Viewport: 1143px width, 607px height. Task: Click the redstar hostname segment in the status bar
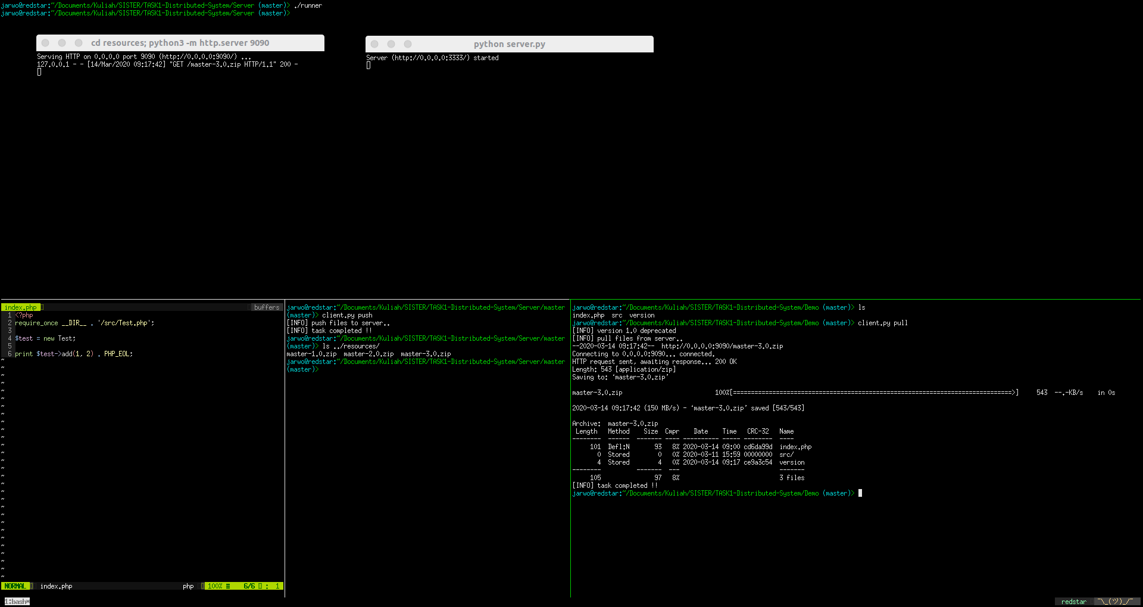point(1073,602)
